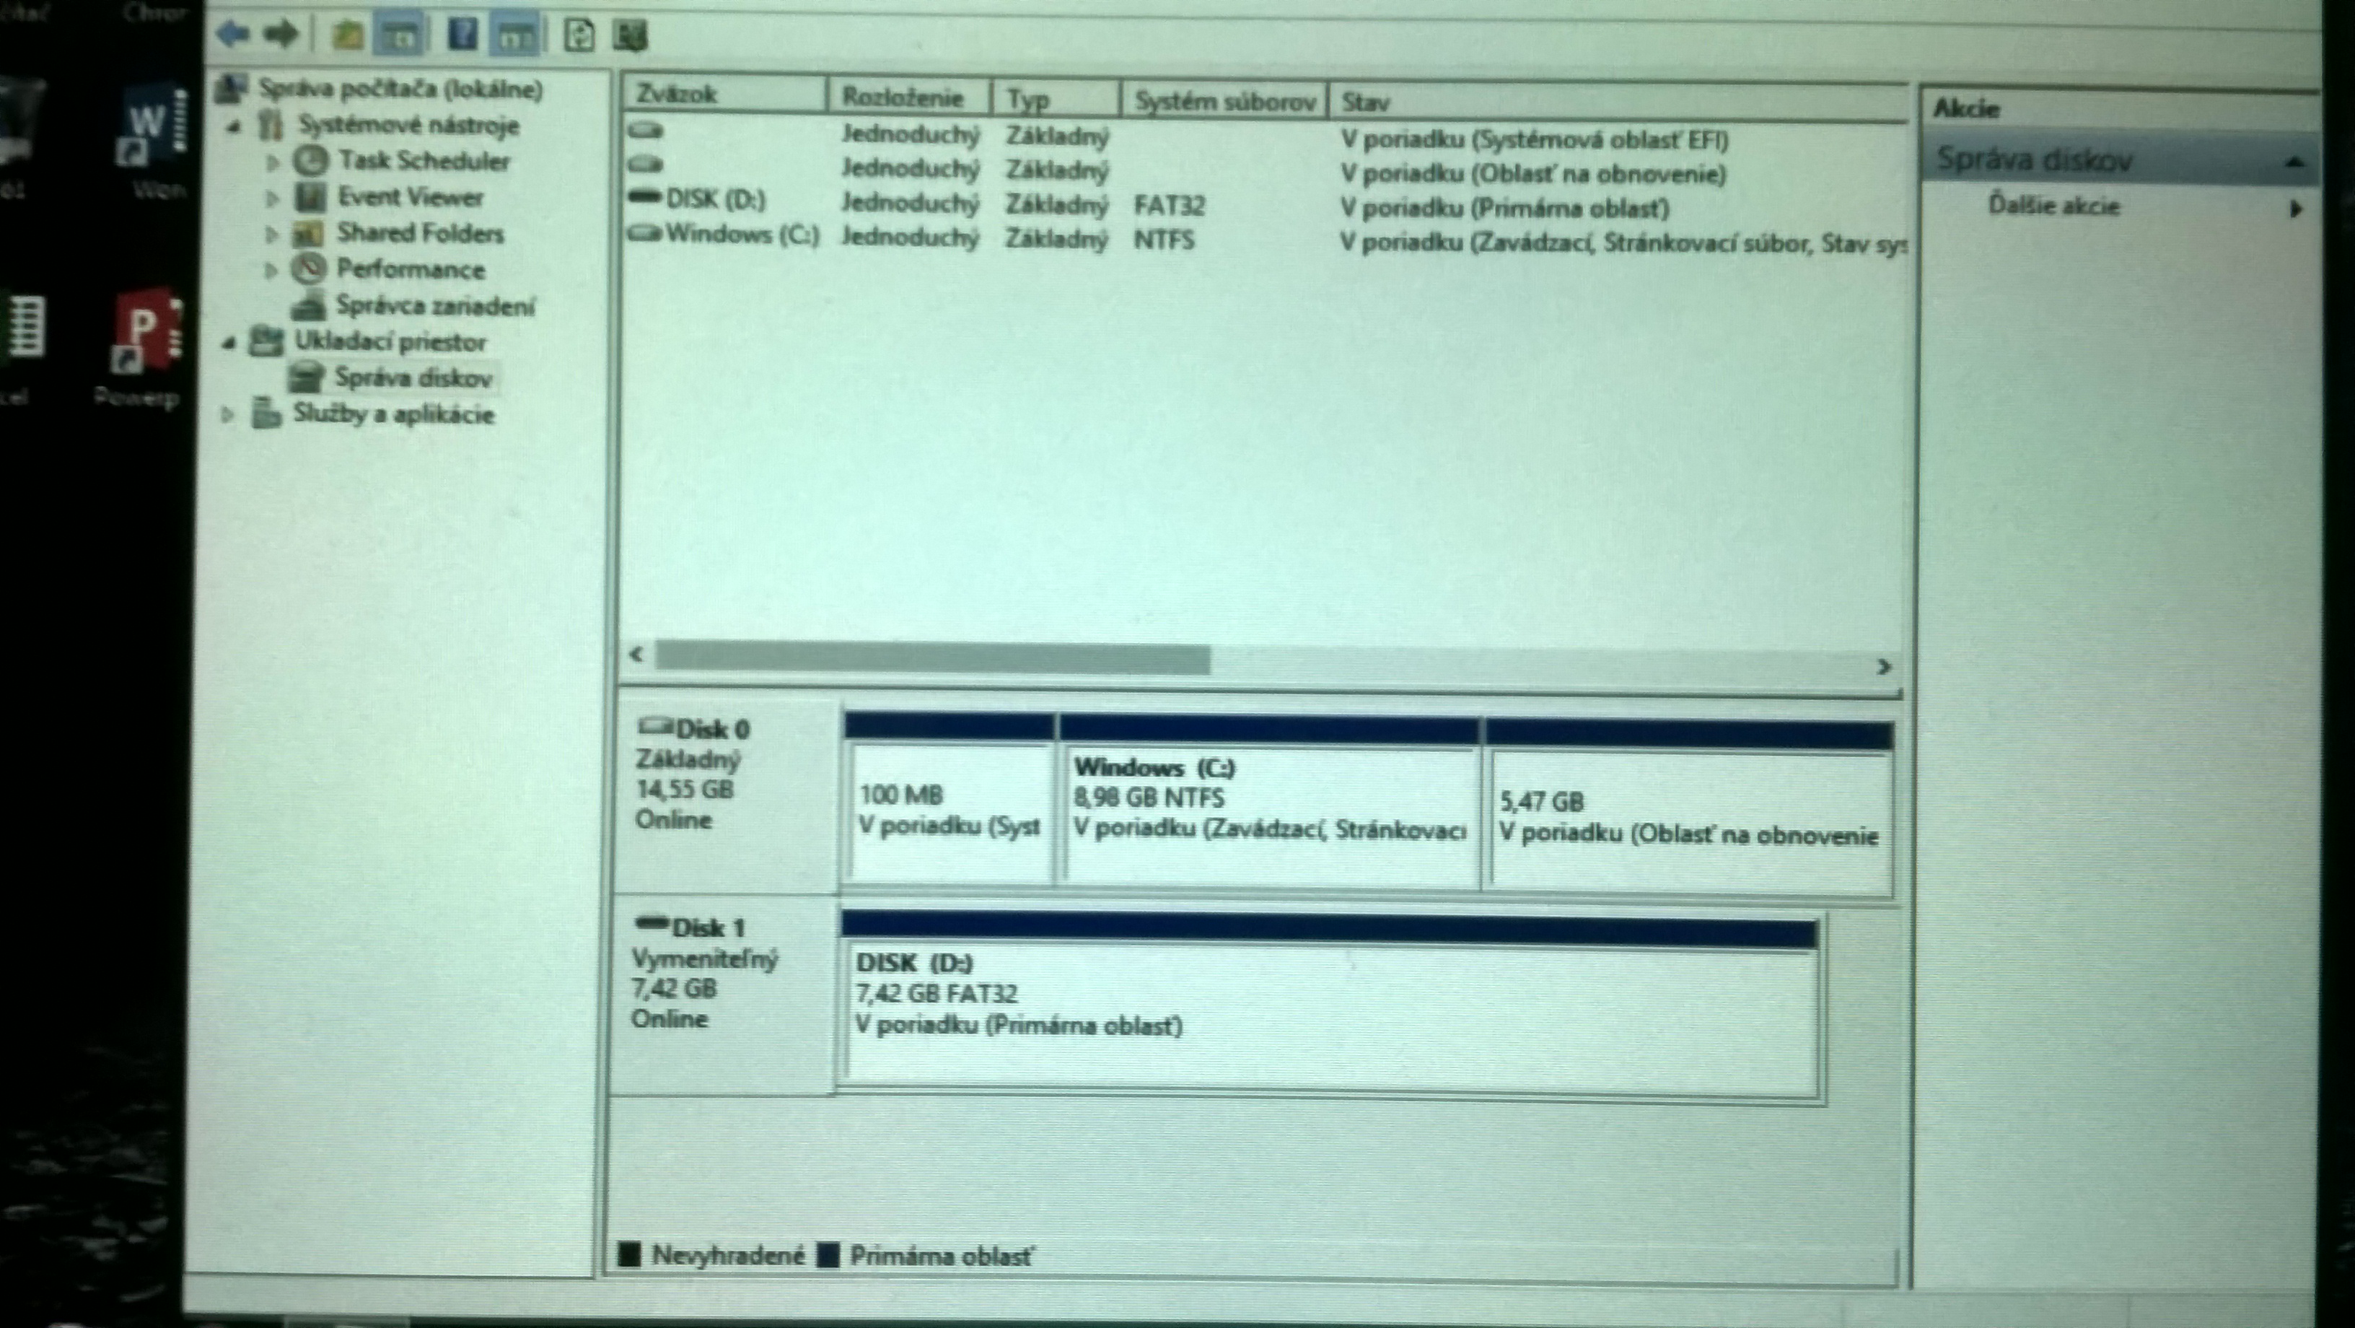
Task: Select Správca zariadení in the tree
Action: (434, 305)
